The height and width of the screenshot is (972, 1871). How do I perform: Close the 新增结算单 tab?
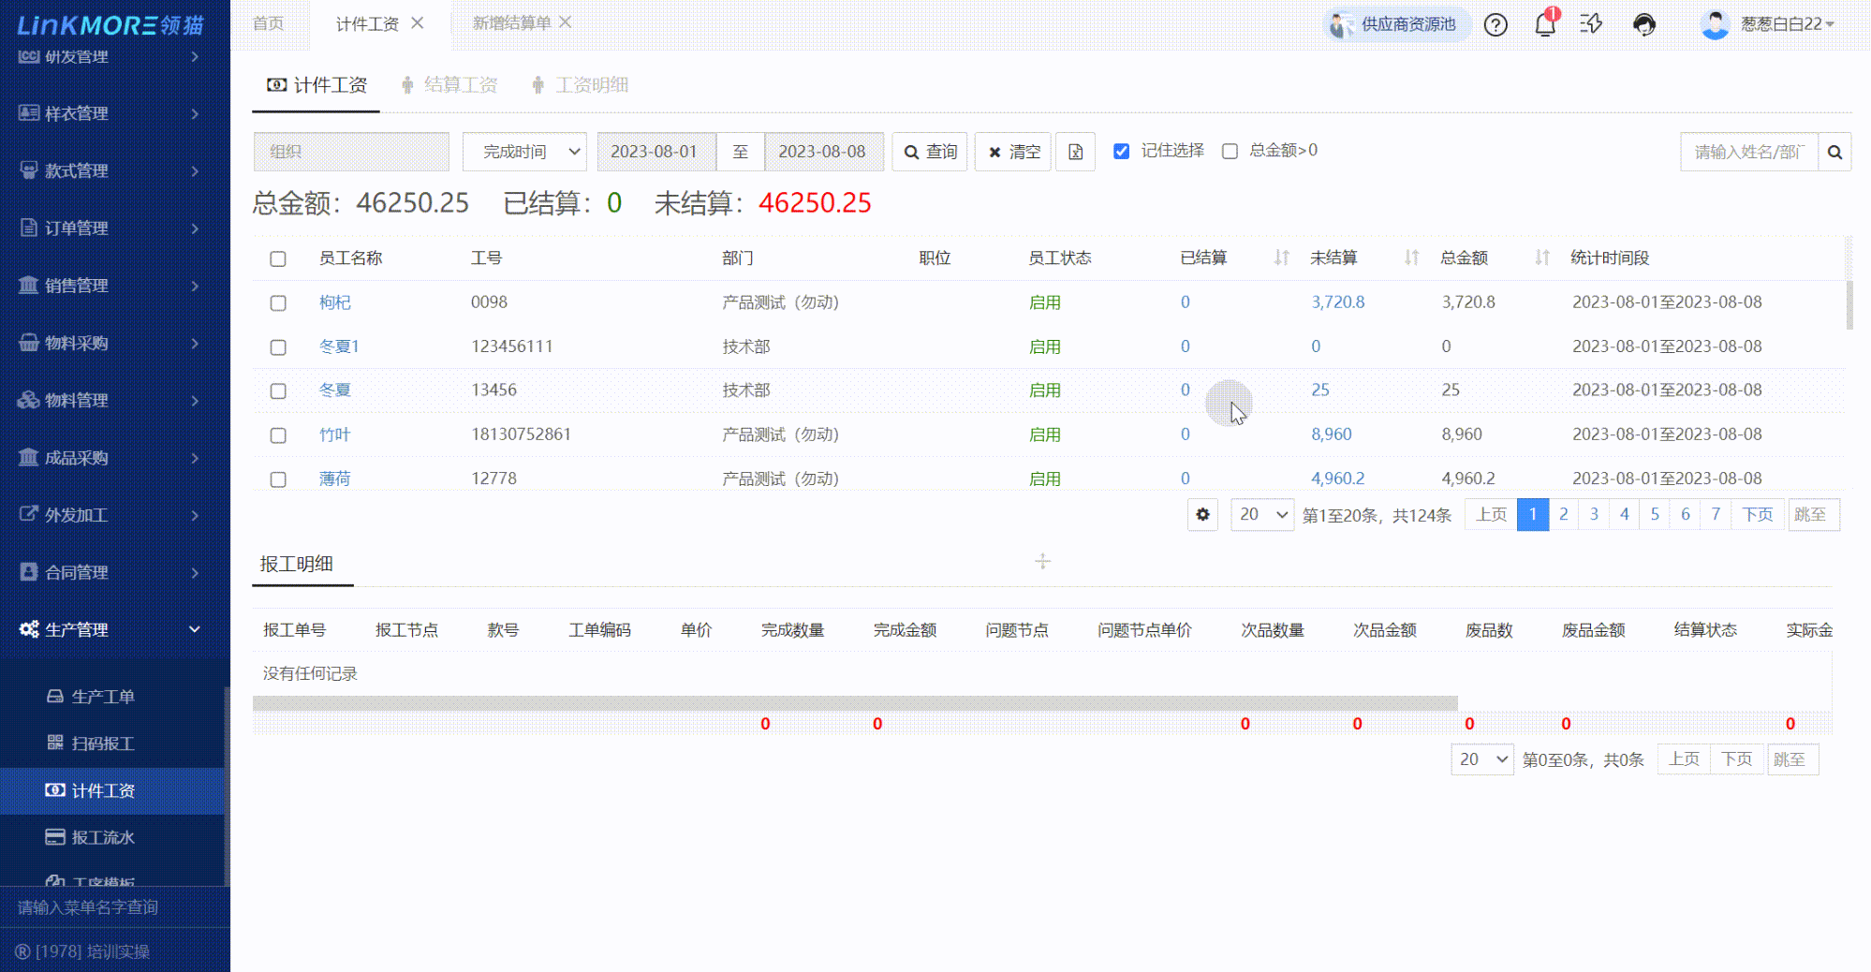point(566,22)
